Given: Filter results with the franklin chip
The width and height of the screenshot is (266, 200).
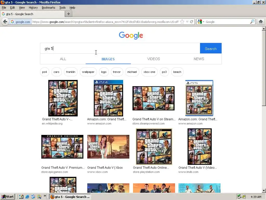Looking at the screenshot, I should point(71,72).
